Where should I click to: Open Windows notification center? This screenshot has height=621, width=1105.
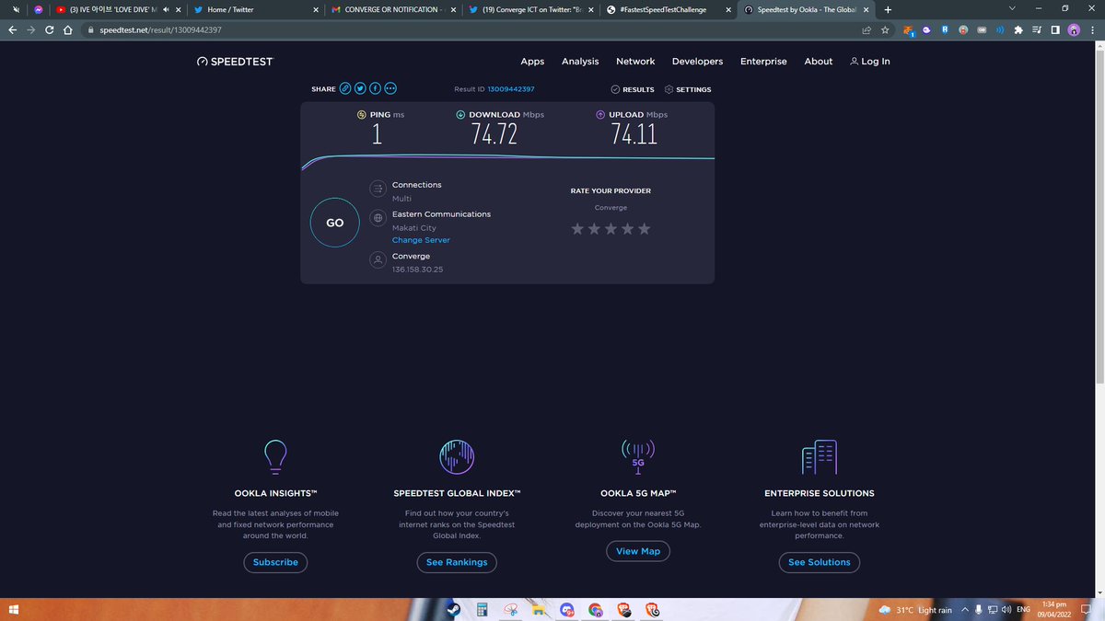[1086, 609]
